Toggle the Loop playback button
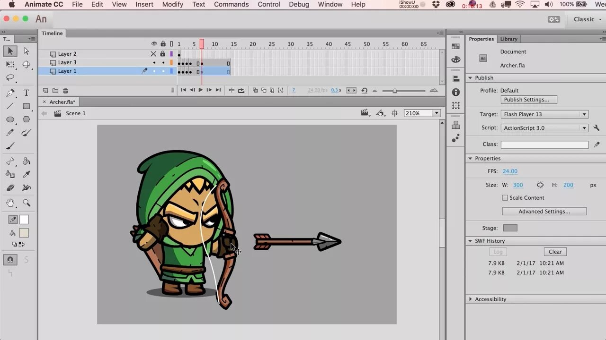The width and height of the screenshot is (606, 340). click(x=241, y=90)
